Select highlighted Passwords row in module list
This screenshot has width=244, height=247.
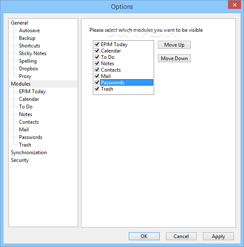tap(127, 82)
